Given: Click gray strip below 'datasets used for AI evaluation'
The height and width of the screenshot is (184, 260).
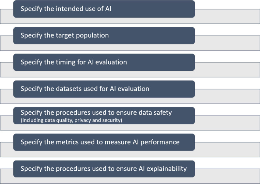Looking at the screenshot, I should (x=104, y=101).
